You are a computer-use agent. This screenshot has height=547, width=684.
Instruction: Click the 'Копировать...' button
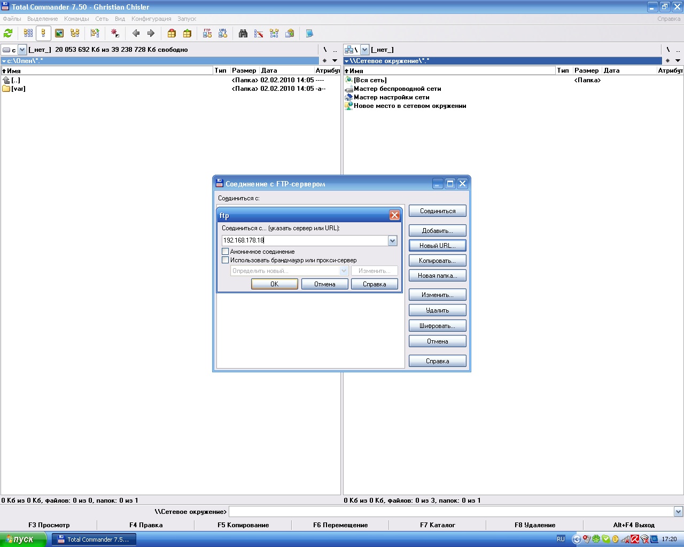[x=438, y=261]
